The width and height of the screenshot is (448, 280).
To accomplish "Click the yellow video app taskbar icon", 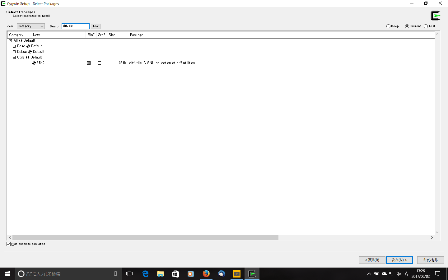I will 237,274.
